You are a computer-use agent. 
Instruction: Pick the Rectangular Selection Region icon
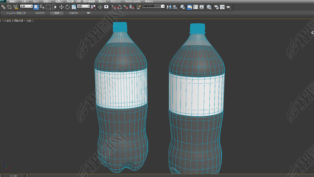pos(48,7)
